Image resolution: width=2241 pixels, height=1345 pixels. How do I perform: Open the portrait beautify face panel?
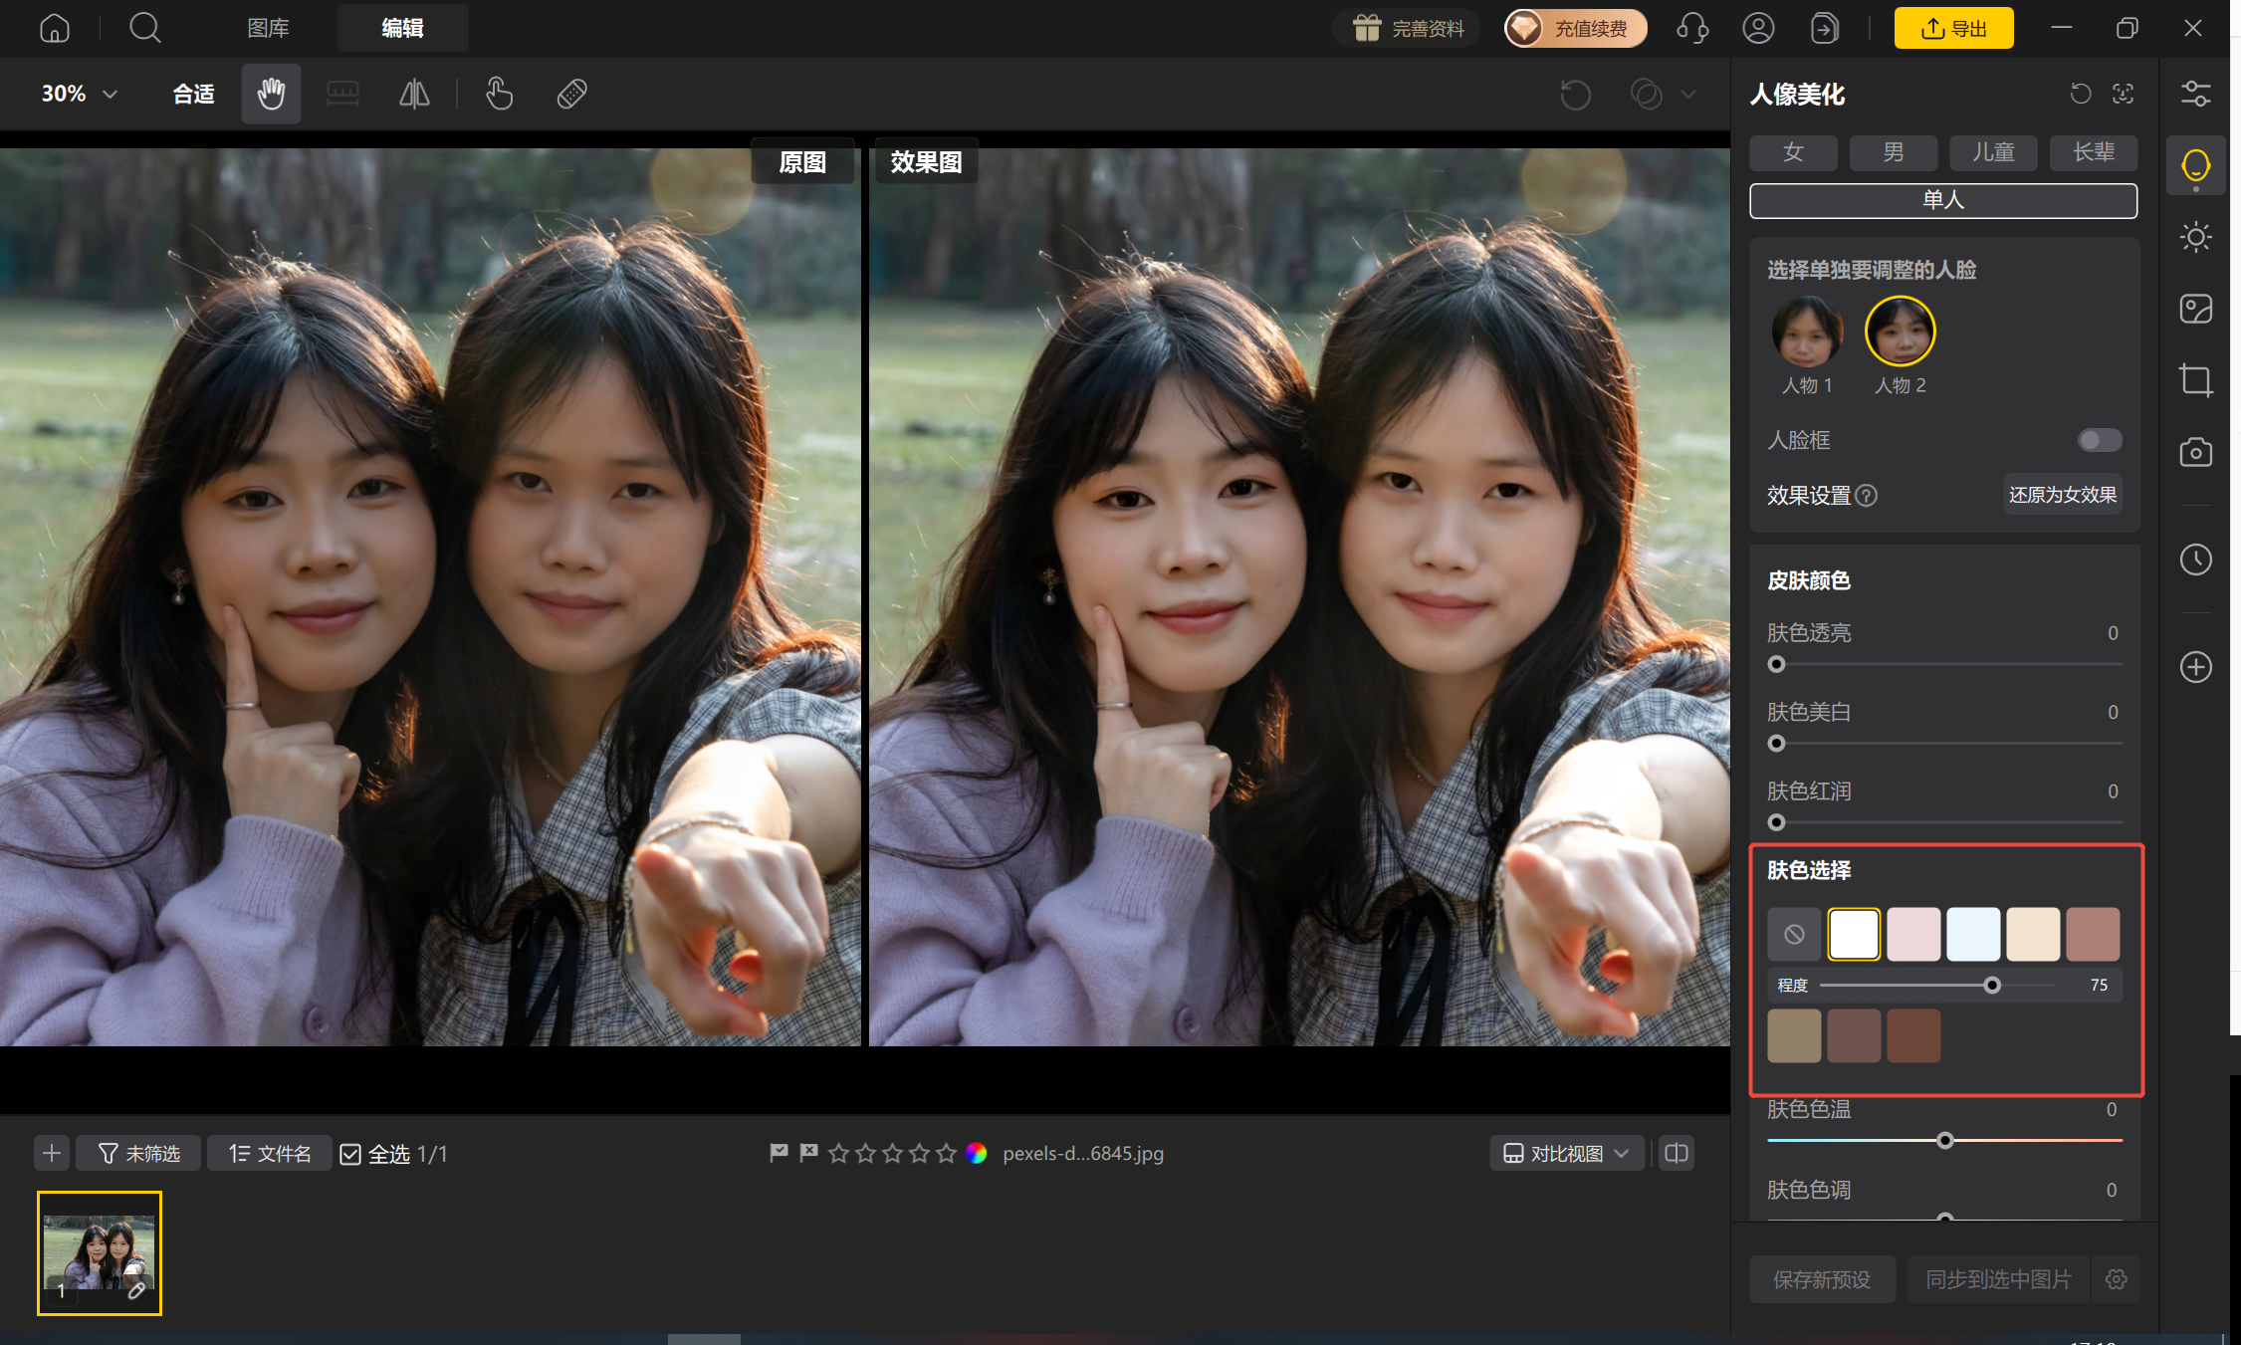(x=2195, y=165)
